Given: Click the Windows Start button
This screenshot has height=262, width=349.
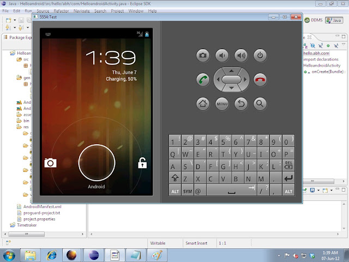Looking at the screenshot, I should click(x=9, y=255).
